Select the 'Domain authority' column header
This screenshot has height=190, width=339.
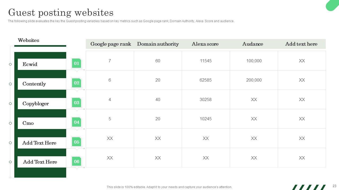[158, 44]
